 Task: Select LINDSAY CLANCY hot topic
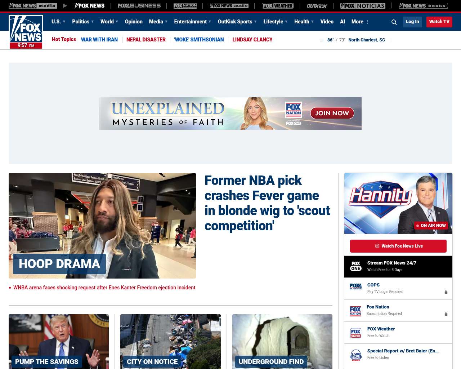(252, 40)
